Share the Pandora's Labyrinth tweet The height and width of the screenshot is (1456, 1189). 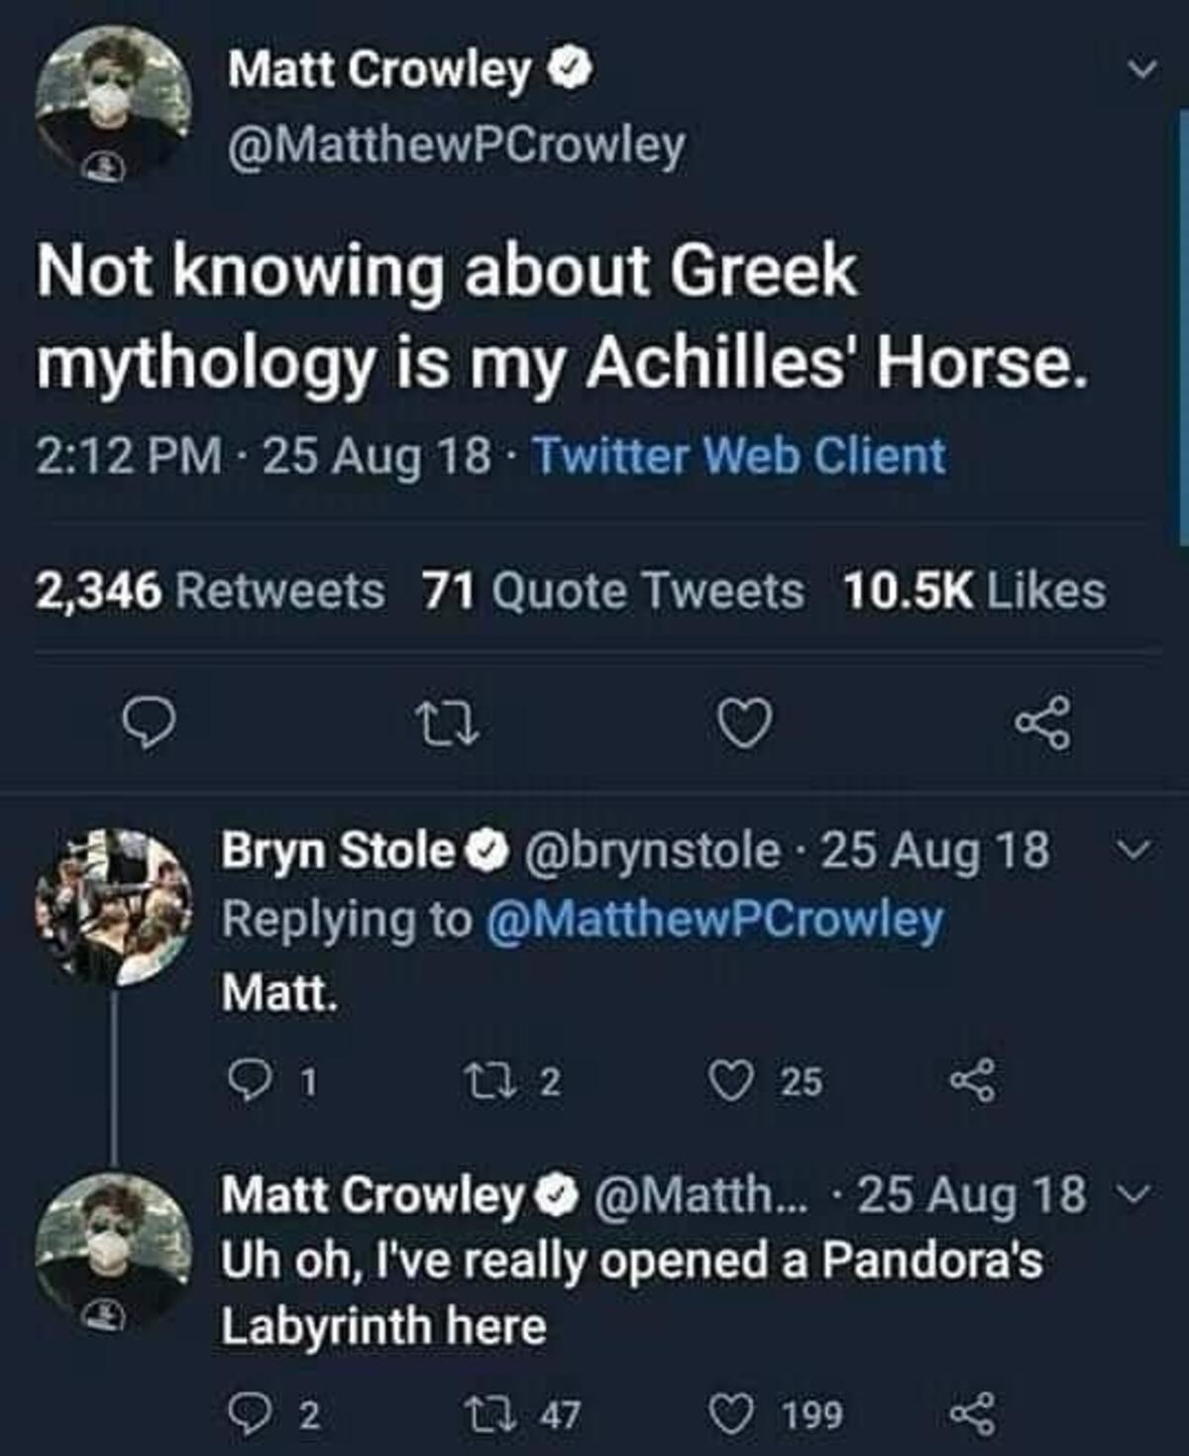point(972,1413)
